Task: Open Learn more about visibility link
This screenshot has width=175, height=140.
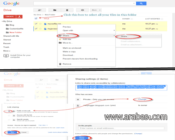Action: [x=58, y=132]
